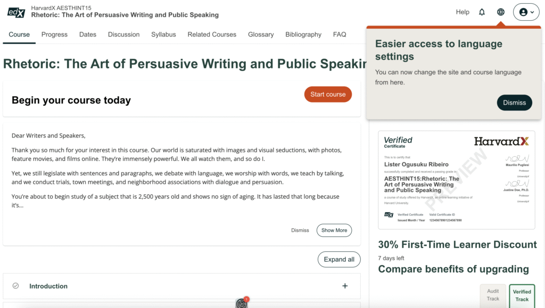Click the Start course button

pos(328,95)
